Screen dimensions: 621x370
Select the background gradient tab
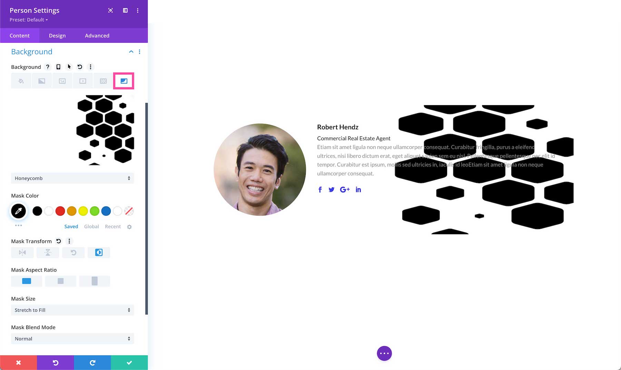coord(41,81)
